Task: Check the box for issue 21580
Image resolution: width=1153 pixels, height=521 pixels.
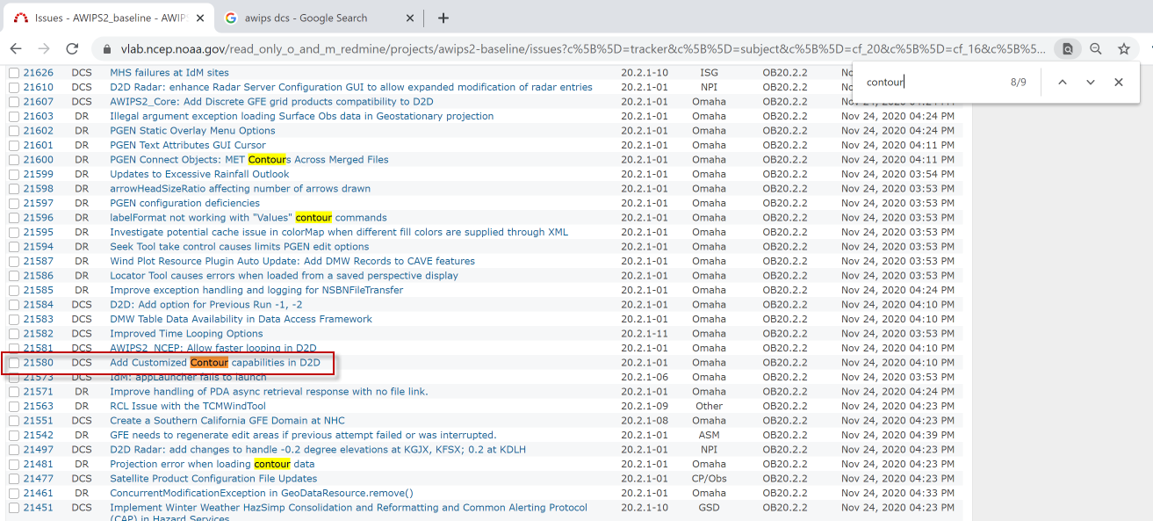Action: point(14,363)
